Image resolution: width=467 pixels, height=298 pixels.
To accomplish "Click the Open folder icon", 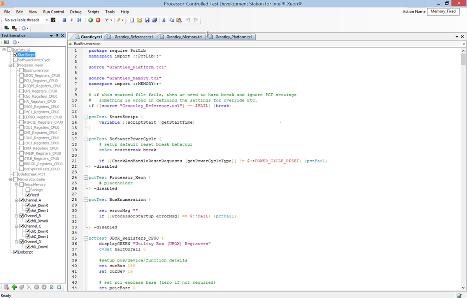I will coord(139,20).
